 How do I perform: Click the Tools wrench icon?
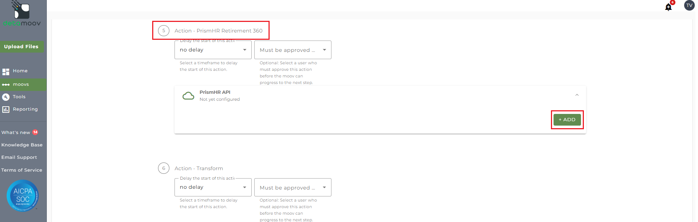[6, 97]
